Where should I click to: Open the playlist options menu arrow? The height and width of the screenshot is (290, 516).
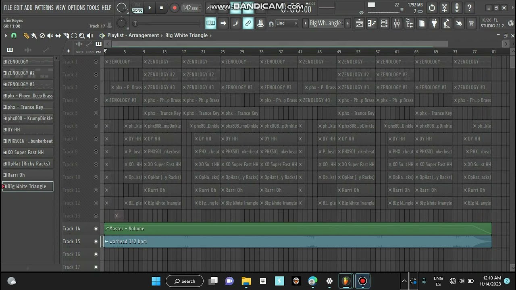tap(6, 35)
